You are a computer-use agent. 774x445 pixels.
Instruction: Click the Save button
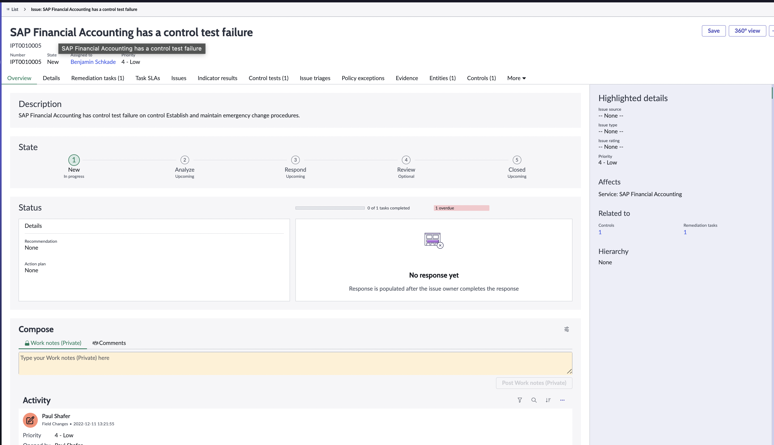[714, 31]
